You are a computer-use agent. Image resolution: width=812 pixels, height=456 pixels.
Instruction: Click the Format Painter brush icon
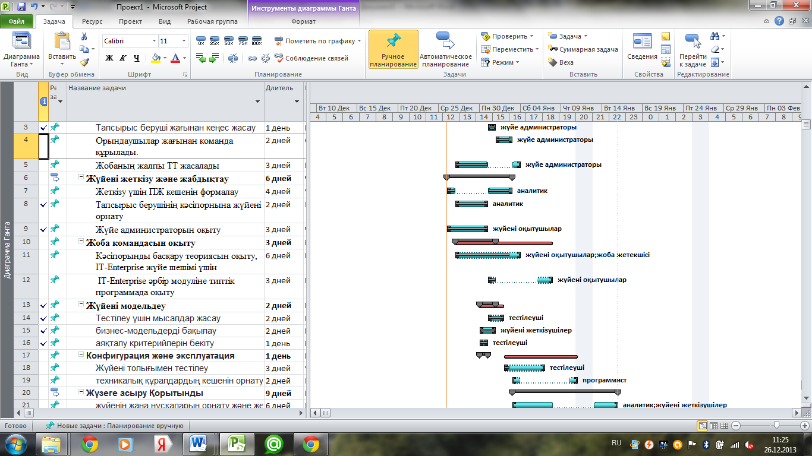(x=84, y=62)
